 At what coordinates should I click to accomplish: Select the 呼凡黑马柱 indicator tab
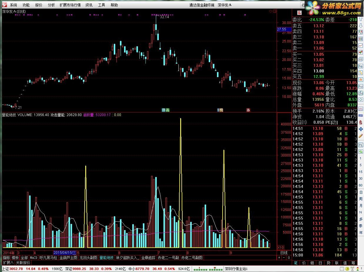point(49,258)
